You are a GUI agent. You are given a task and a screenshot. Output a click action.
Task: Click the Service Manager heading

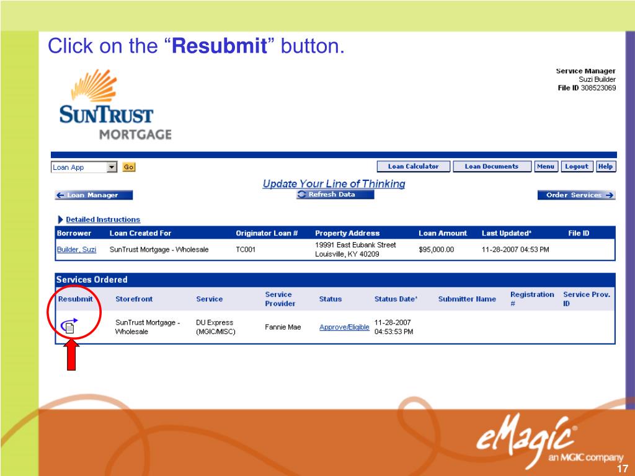[585, 71]
